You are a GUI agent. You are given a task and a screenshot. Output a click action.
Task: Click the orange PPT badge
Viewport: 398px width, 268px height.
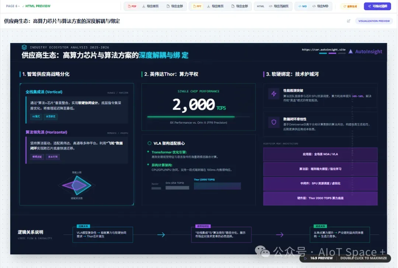(197, 6)
